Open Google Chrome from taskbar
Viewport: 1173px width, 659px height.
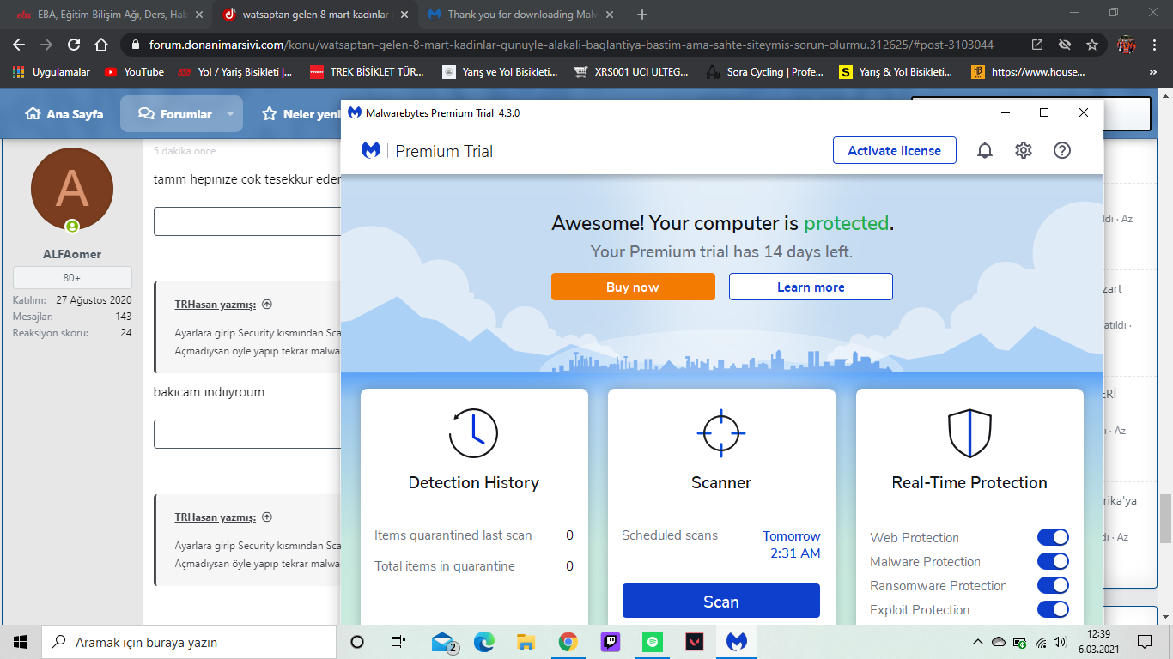pyautogui.click(x=568, y=642)
